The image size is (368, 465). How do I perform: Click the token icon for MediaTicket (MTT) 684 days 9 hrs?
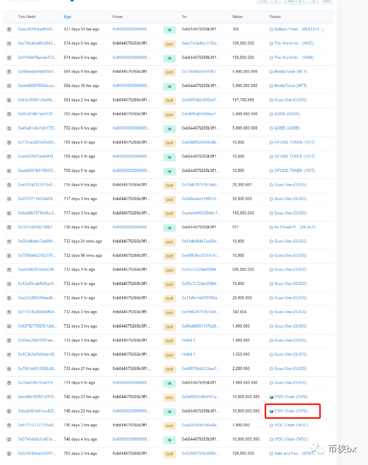pos(271,72)
